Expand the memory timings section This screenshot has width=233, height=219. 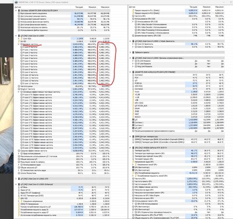(130, 52)
